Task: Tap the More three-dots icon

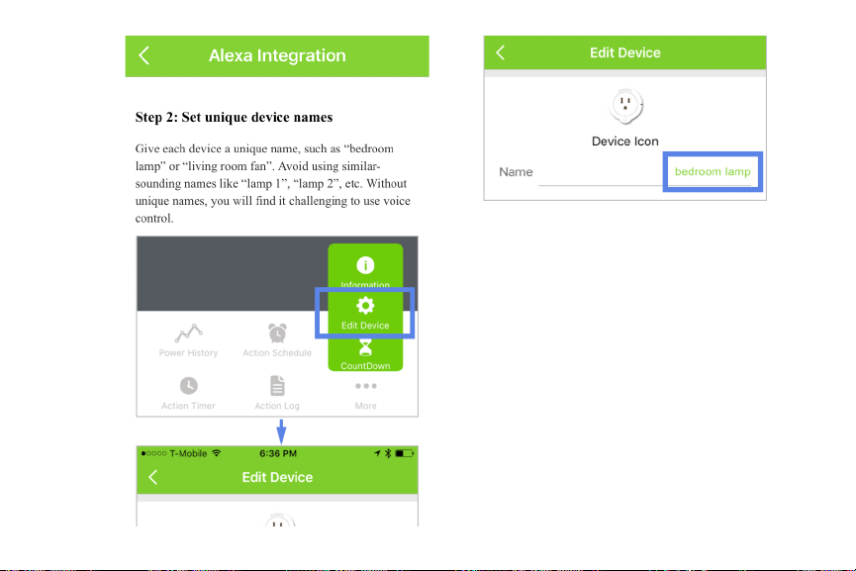Action: point(366,386)
